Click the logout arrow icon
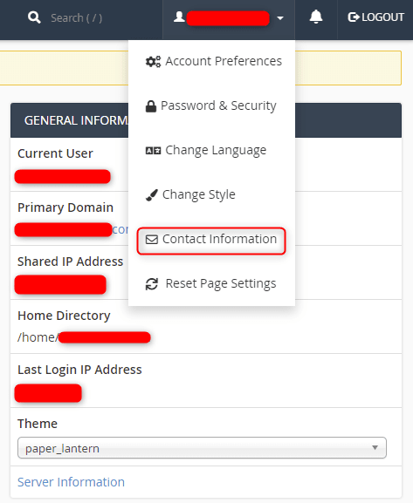The width and height of the screenshot is (413, 503). pyautogui.click(x=354, y=17)
